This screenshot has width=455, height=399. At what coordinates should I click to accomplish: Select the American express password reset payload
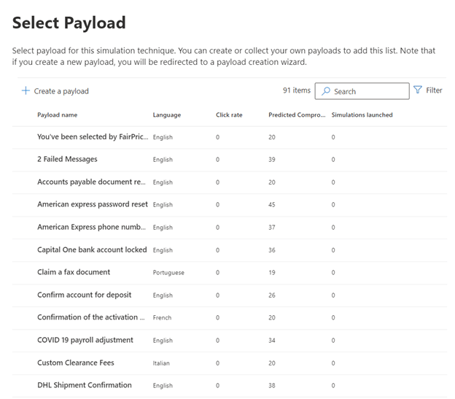pos(93,204)
